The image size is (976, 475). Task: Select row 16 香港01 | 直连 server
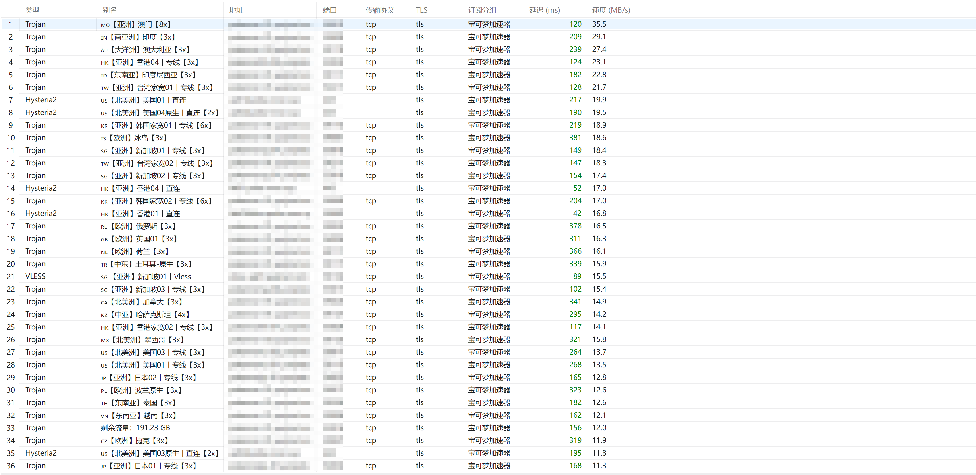[488, 214]
